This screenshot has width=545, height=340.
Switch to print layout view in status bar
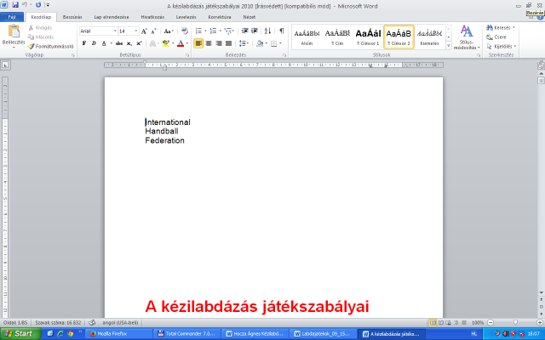tap(433, 323)
